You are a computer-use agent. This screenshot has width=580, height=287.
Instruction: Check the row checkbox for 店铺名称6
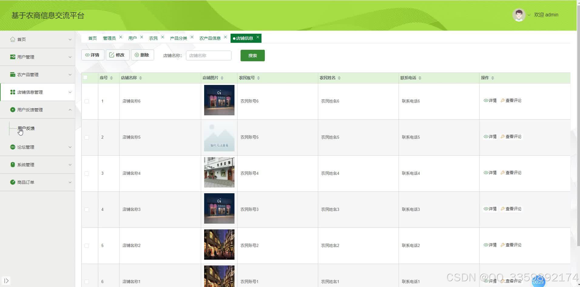click(x=87, y=101)
